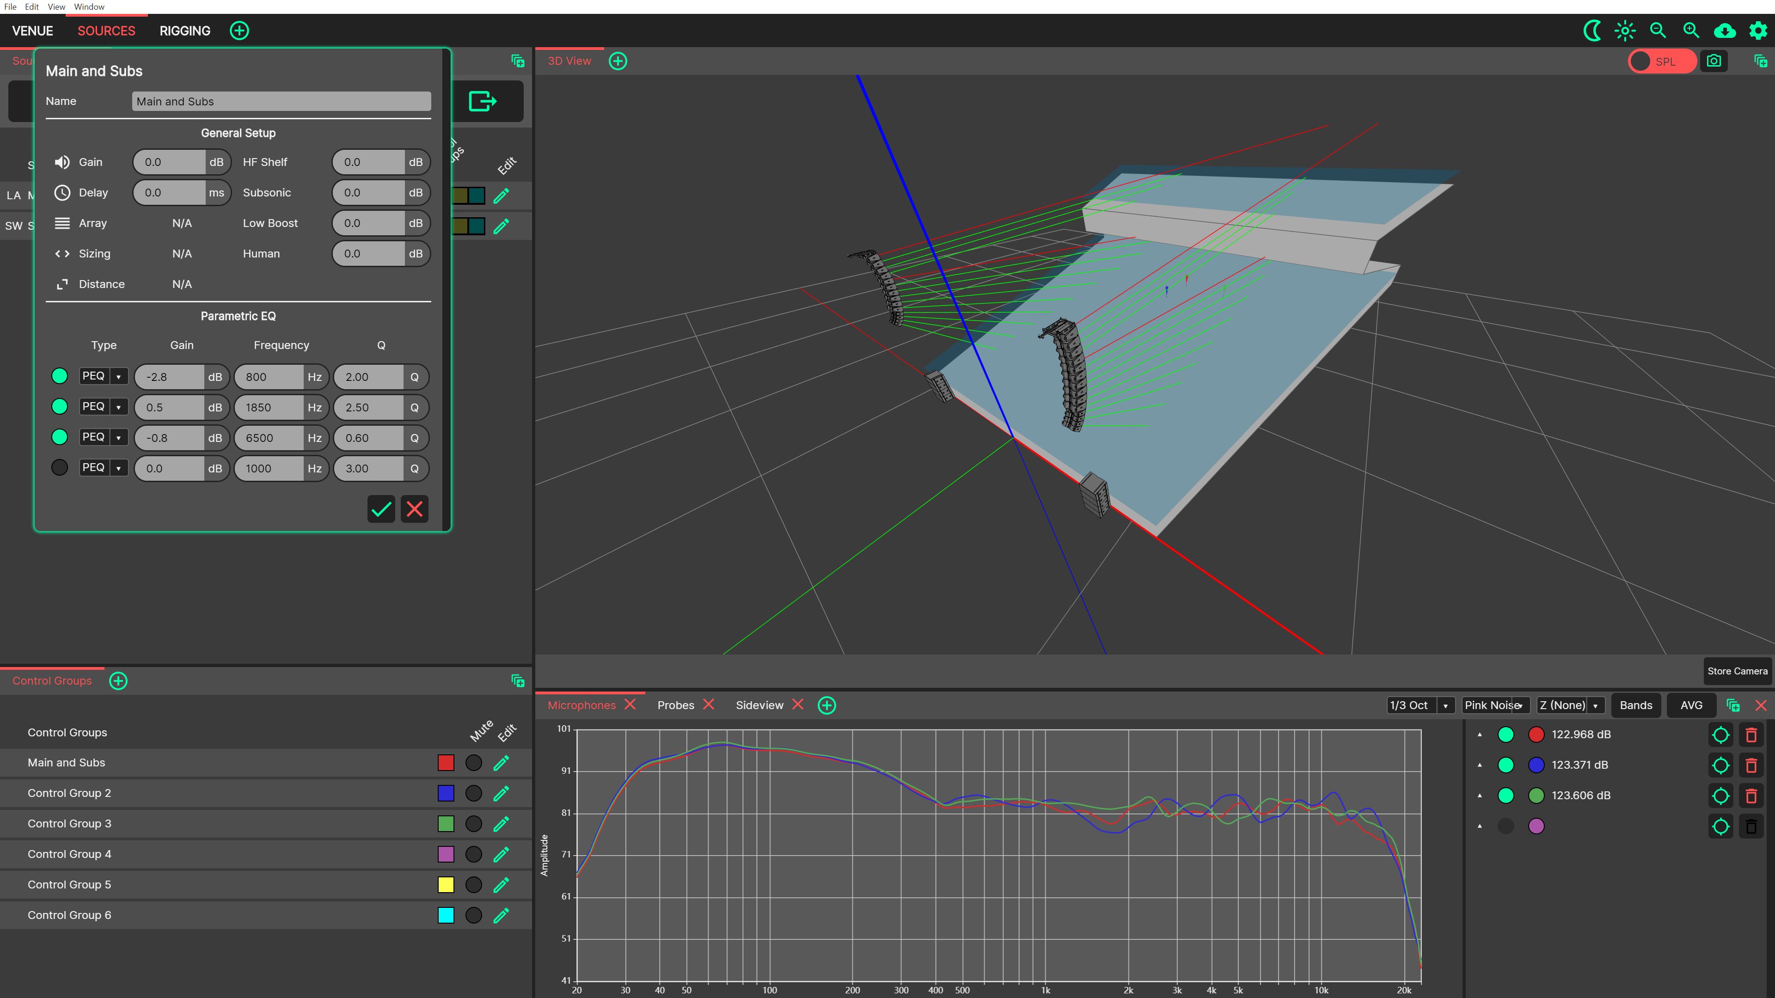Confirm changes with the green checkmark

pos(381,509)
